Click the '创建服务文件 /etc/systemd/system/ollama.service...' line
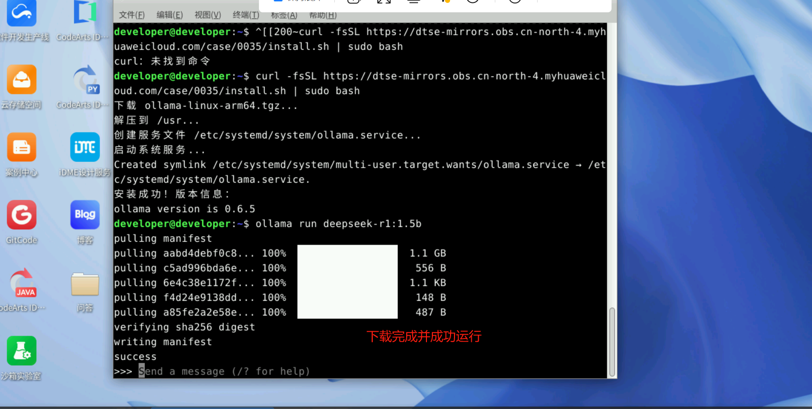Image resolution: width=812 pixels, height=409 pixels. click(x=267, y=135)
